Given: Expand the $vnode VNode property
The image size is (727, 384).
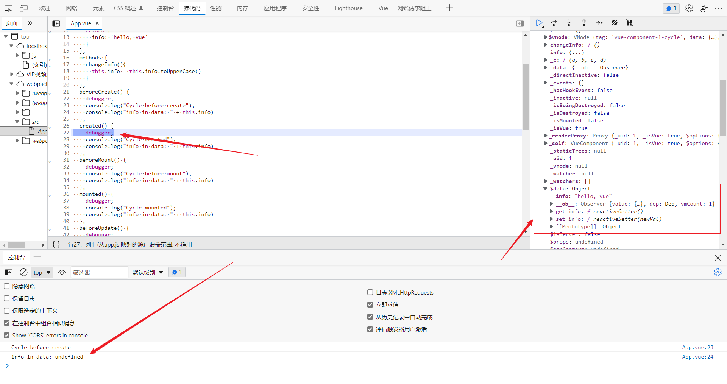Looking at the screenshot, I should 546,37.
